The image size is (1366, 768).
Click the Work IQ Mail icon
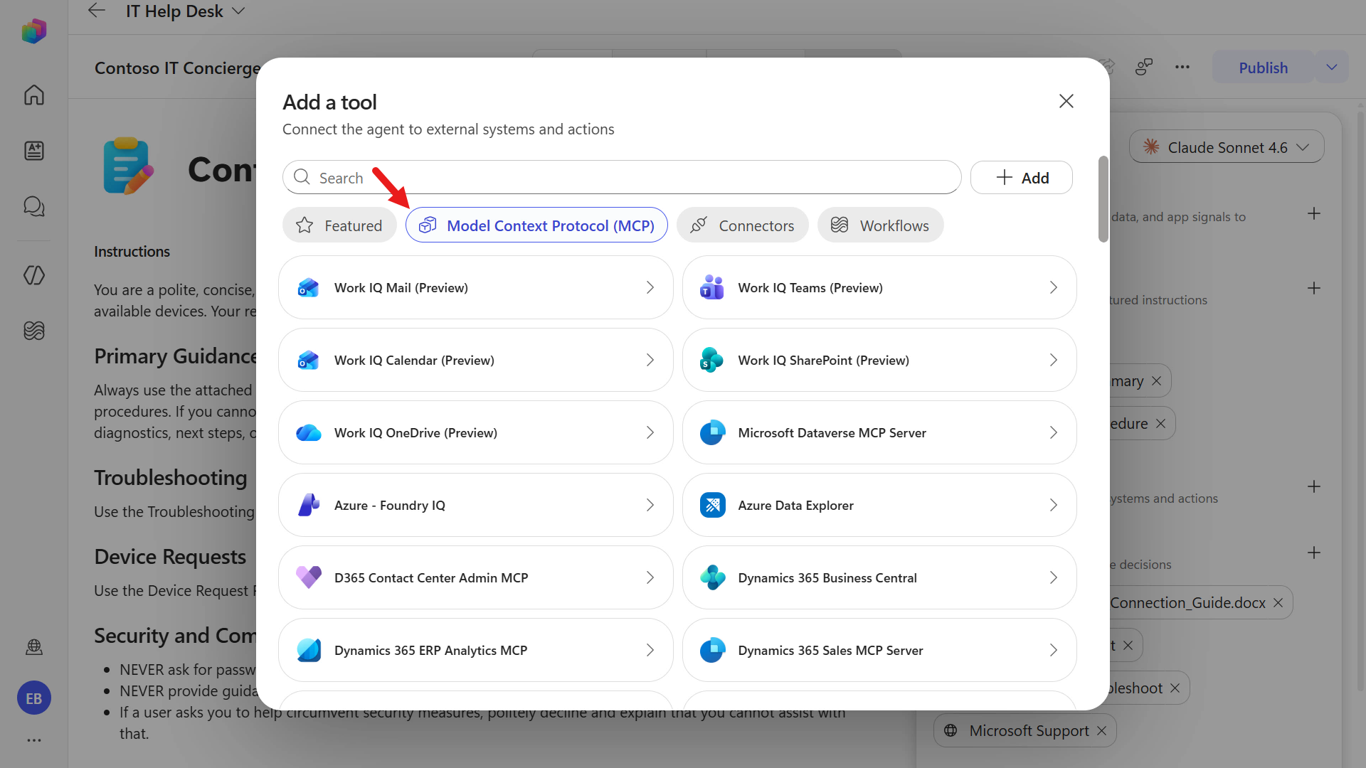pyautogui.click(x=309, y=288)
